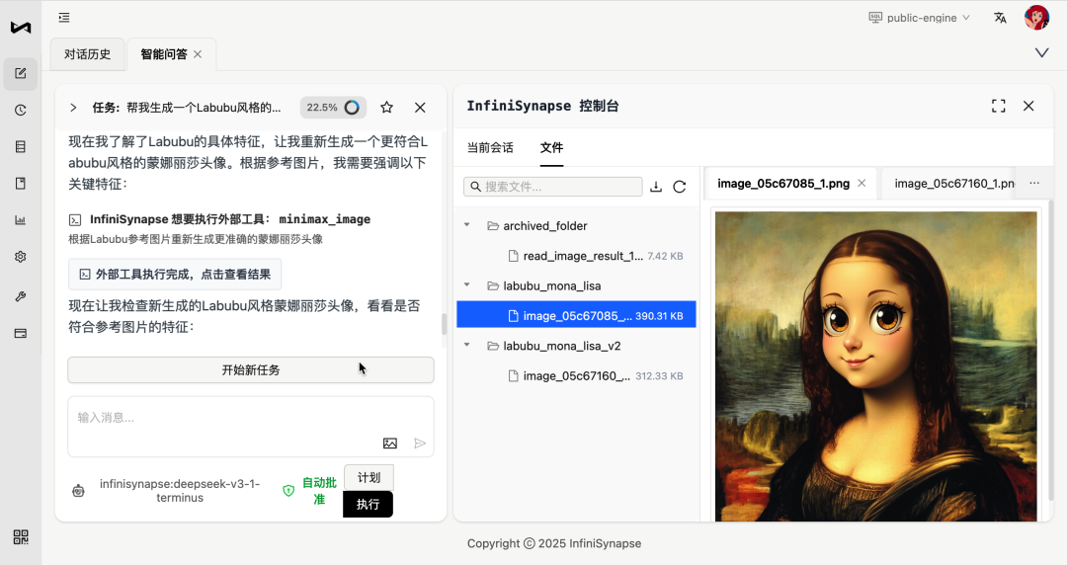Click the task progress spinner icon
Image resolution: width=1067 pixels, height=565 pixels.
click(352, 108)
